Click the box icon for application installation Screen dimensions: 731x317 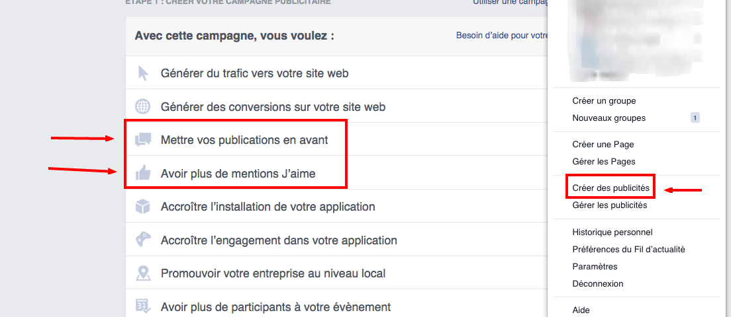[x=143, y=207]
